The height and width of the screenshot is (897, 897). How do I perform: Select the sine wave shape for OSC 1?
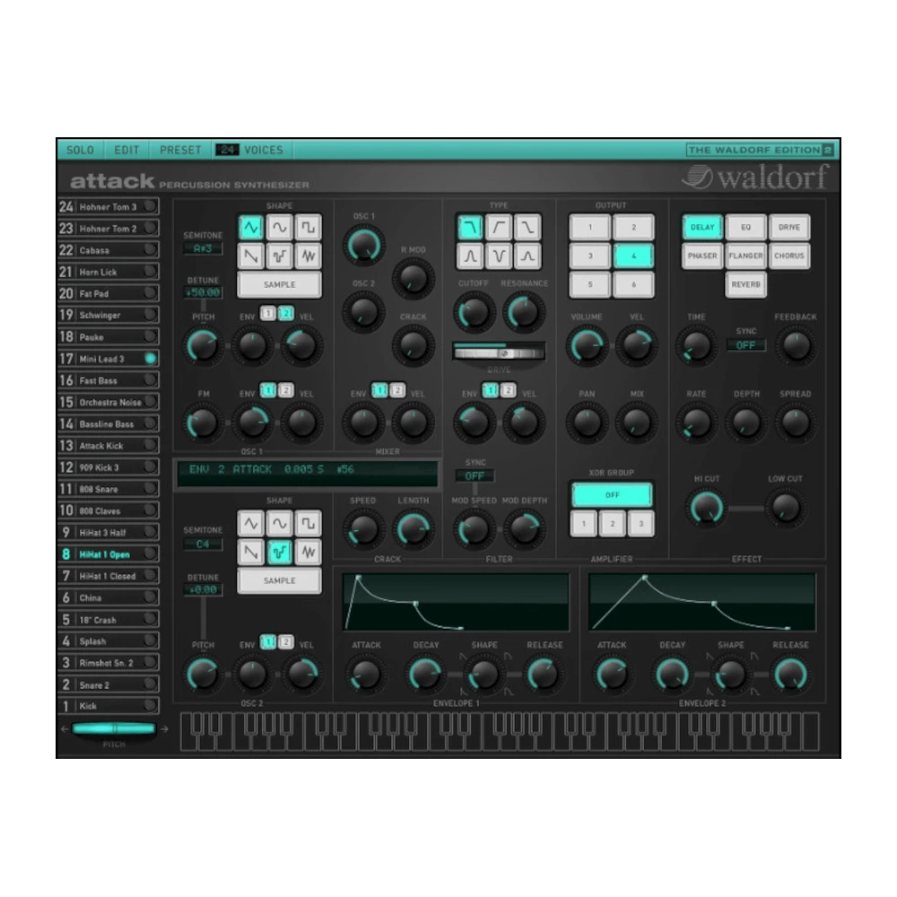pos(280,228)
